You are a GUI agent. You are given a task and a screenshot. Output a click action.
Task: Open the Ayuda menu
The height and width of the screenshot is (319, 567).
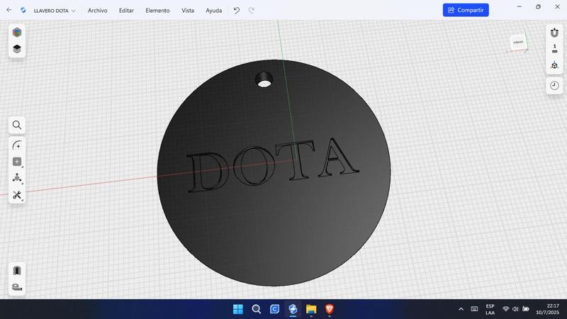(214, 11)
